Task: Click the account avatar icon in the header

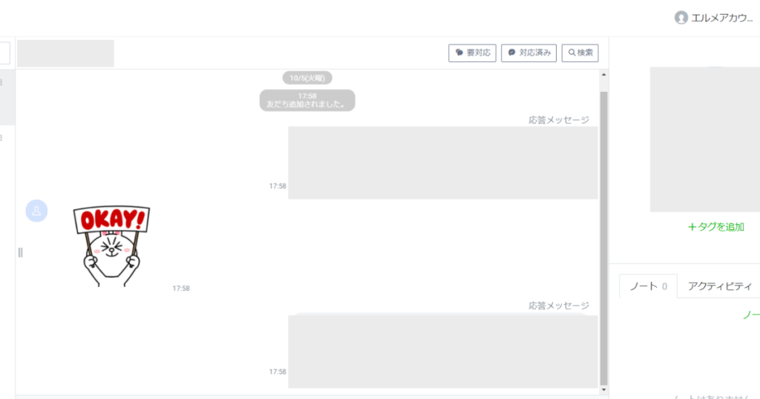Action: (681, 18)
